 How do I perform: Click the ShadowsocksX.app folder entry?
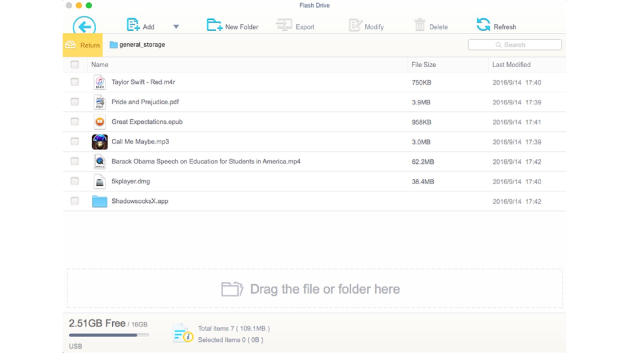[x=140, y=201]
